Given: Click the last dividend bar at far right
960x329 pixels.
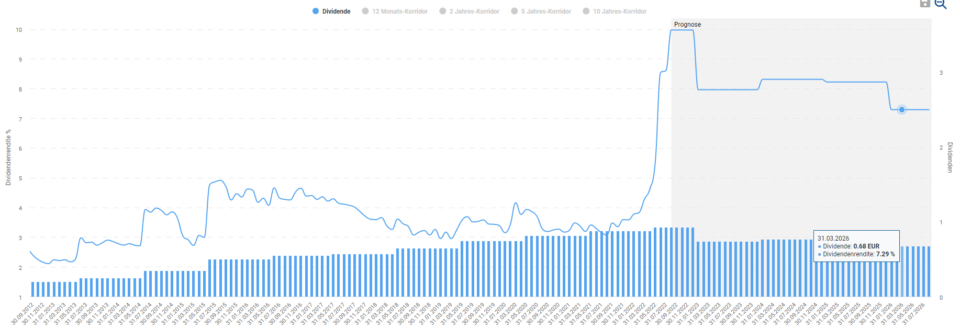Looking at the screenshot, I should tap(929, 272).
